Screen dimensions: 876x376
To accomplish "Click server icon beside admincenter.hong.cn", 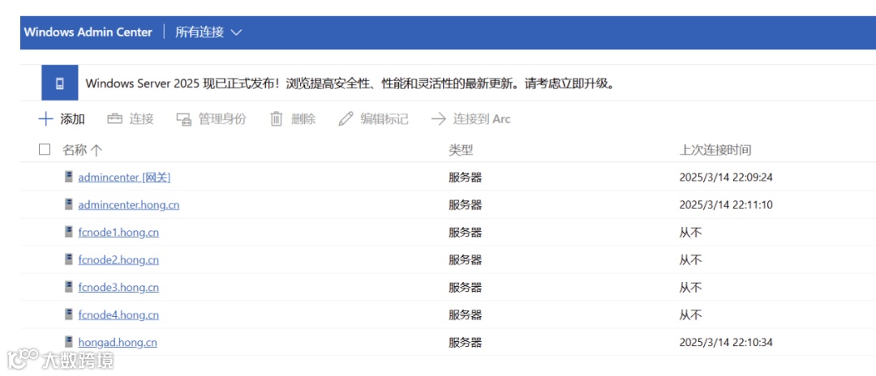I will point(69,204).
